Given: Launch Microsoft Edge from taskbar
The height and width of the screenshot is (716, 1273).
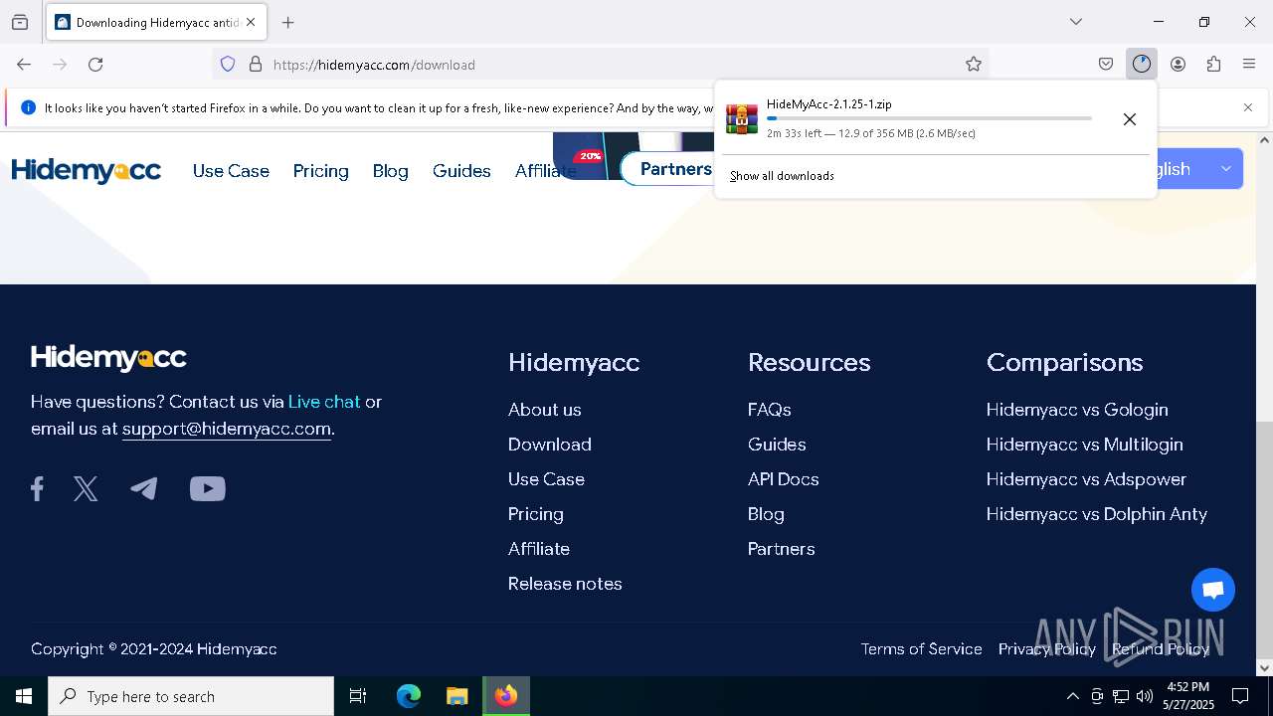Looking at the screenshot, I should tap(409, 696).
